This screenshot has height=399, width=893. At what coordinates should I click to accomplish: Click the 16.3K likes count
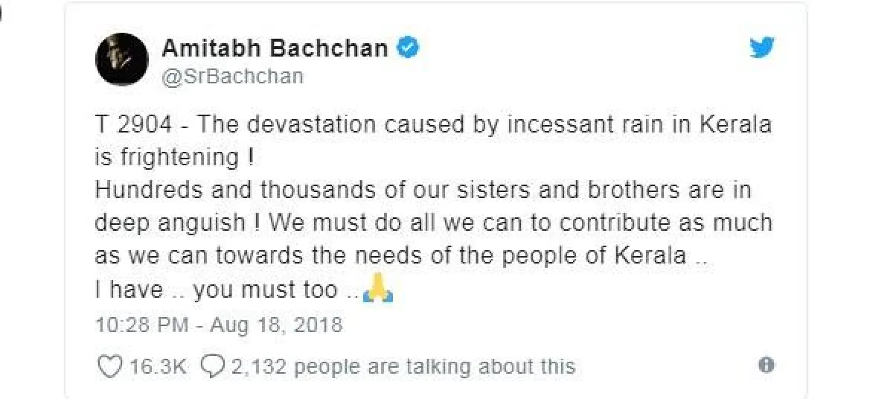158,366
